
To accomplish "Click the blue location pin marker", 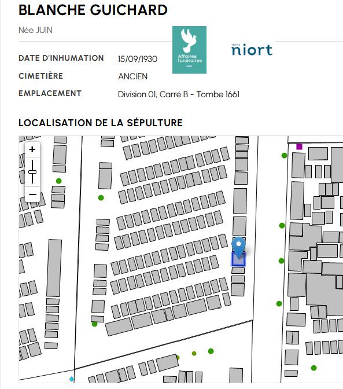I will coord(238,247).
